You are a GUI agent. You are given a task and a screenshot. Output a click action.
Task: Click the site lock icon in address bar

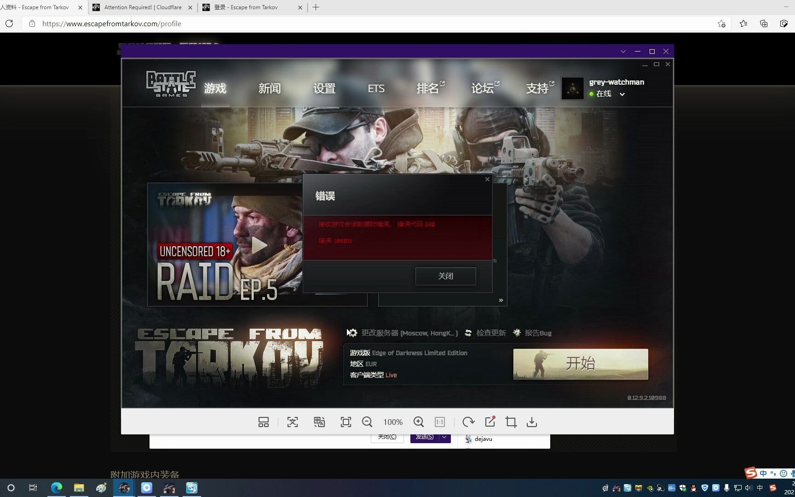click(x=32, y=23)
